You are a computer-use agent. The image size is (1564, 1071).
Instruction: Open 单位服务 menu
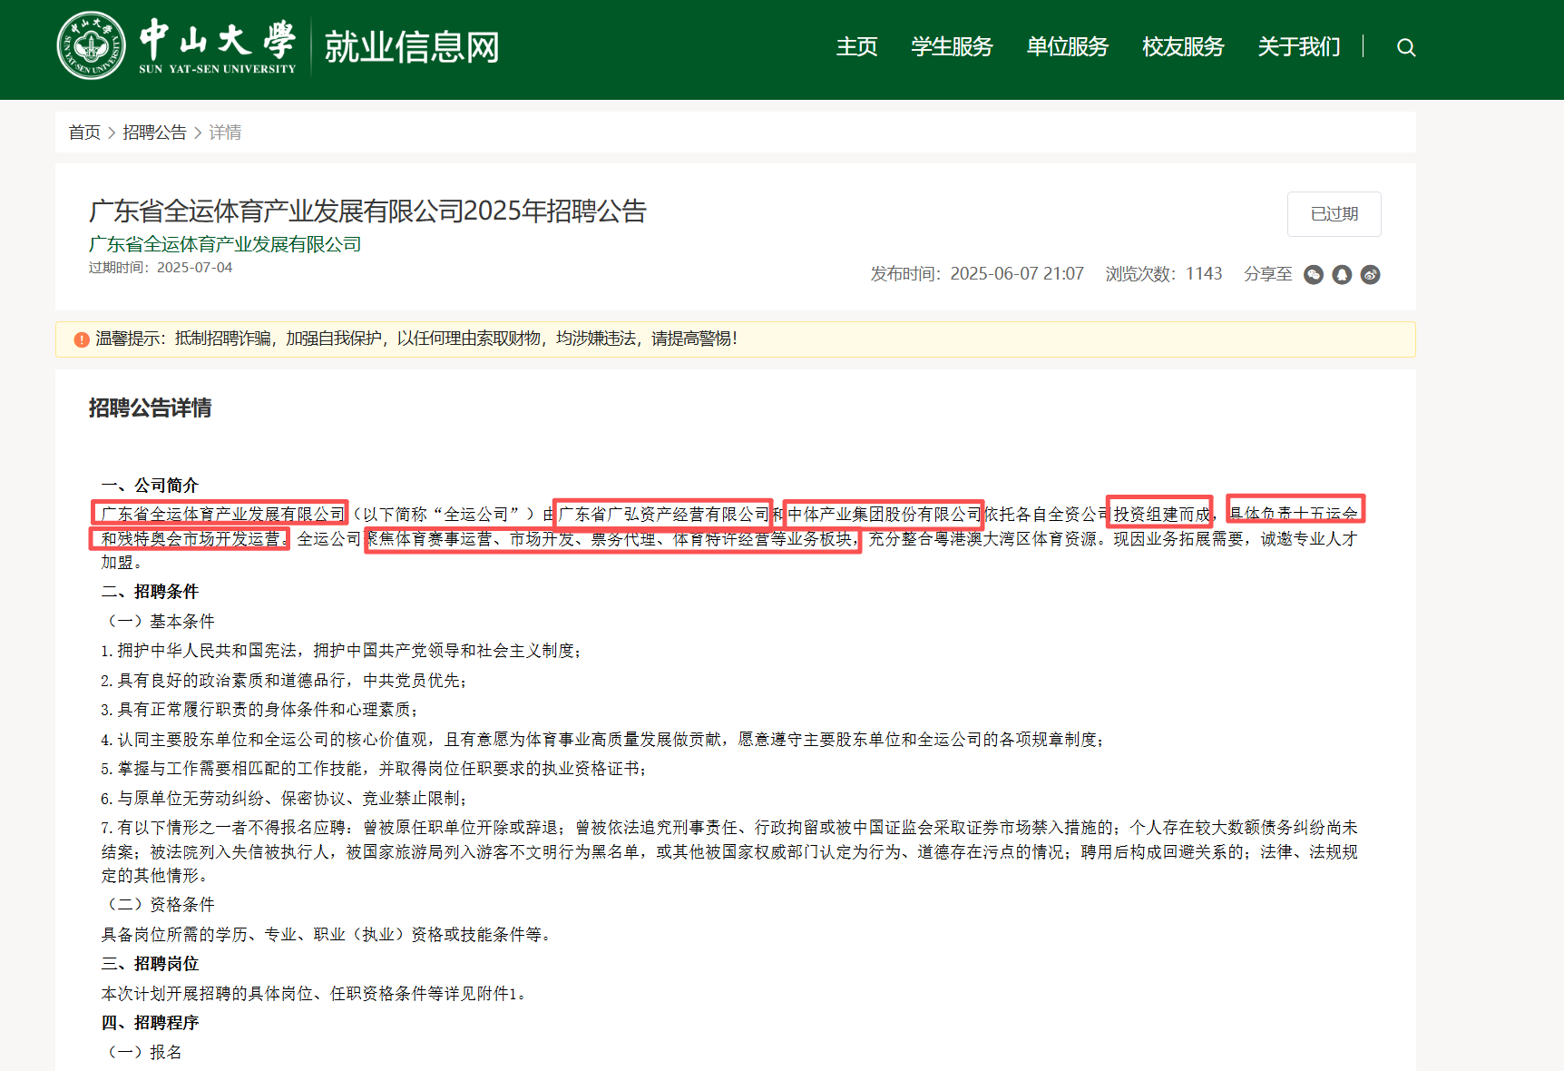point(1068,46)
